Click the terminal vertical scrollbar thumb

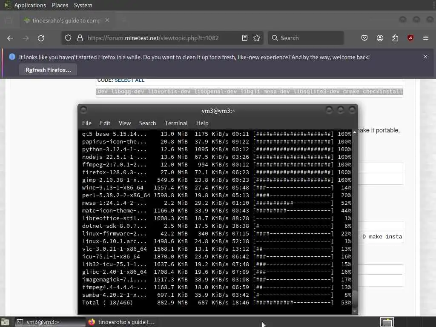[x=355, y=298]
